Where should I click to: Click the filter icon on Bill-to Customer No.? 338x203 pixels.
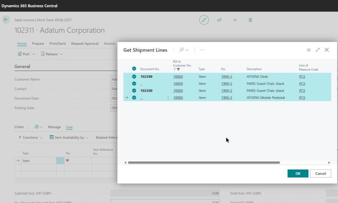[x=178, y=69]
